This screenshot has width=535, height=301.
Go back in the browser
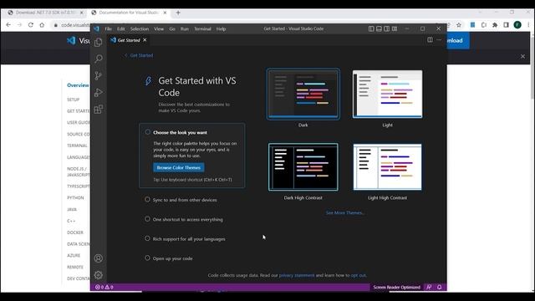(x=8, y=25)
